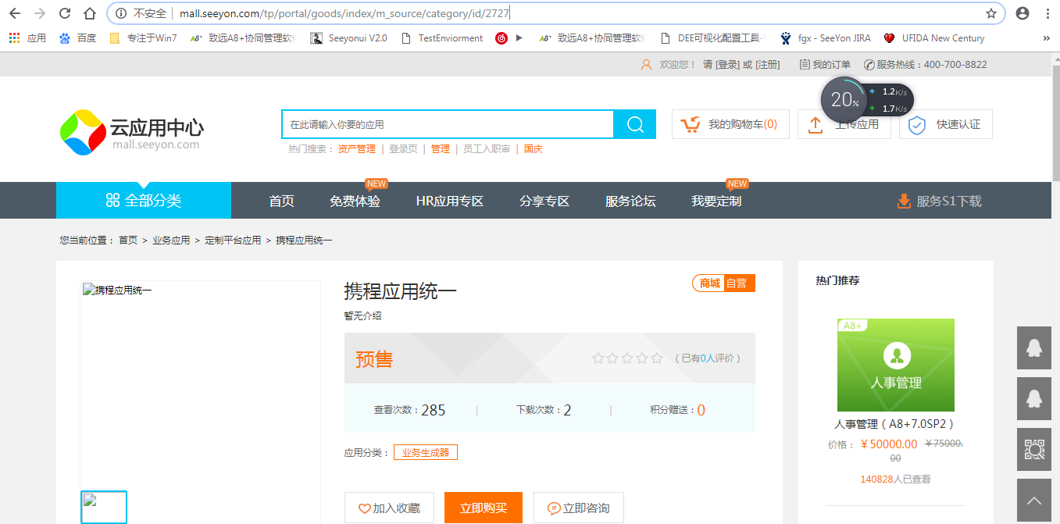This screenshot has width=1060, height=524.
Task: Expand the 全部分类 all categories menu
Action: pyautogui.click(x=144, y=201)
